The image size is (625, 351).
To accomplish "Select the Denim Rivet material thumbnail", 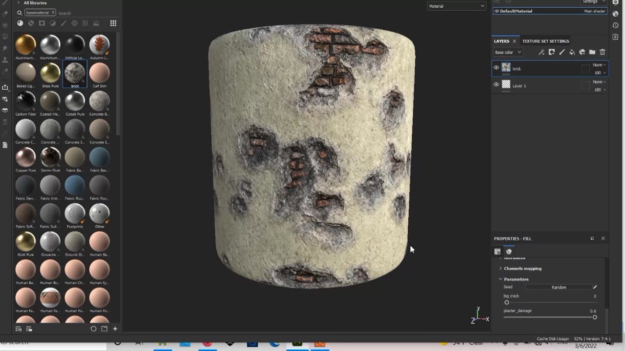I will point(50,157).
